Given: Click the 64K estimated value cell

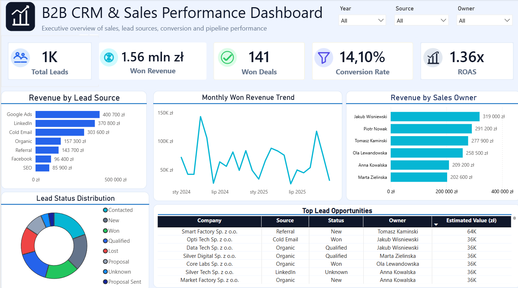Looking at the screenshot, I should (472, 232).
